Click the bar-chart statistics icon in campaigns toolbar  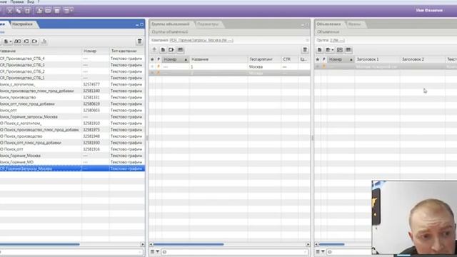pyautogui.click(x=44, y=41)
